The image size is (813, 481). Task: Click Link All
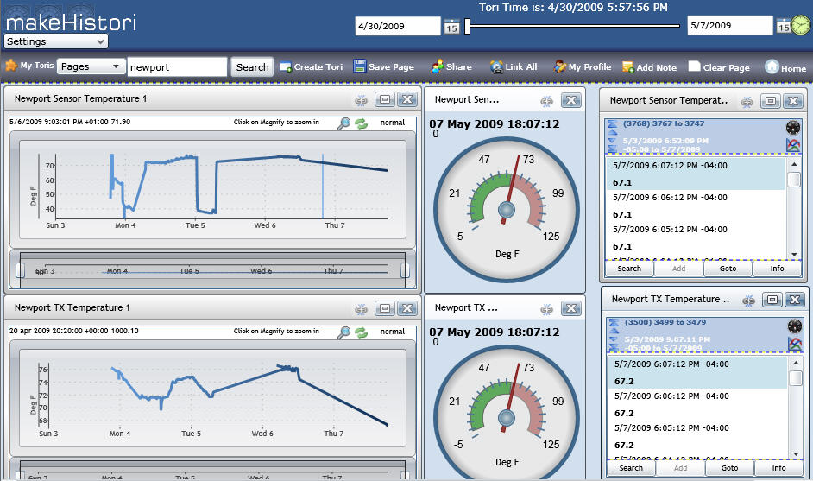click(x=514, y=66)
